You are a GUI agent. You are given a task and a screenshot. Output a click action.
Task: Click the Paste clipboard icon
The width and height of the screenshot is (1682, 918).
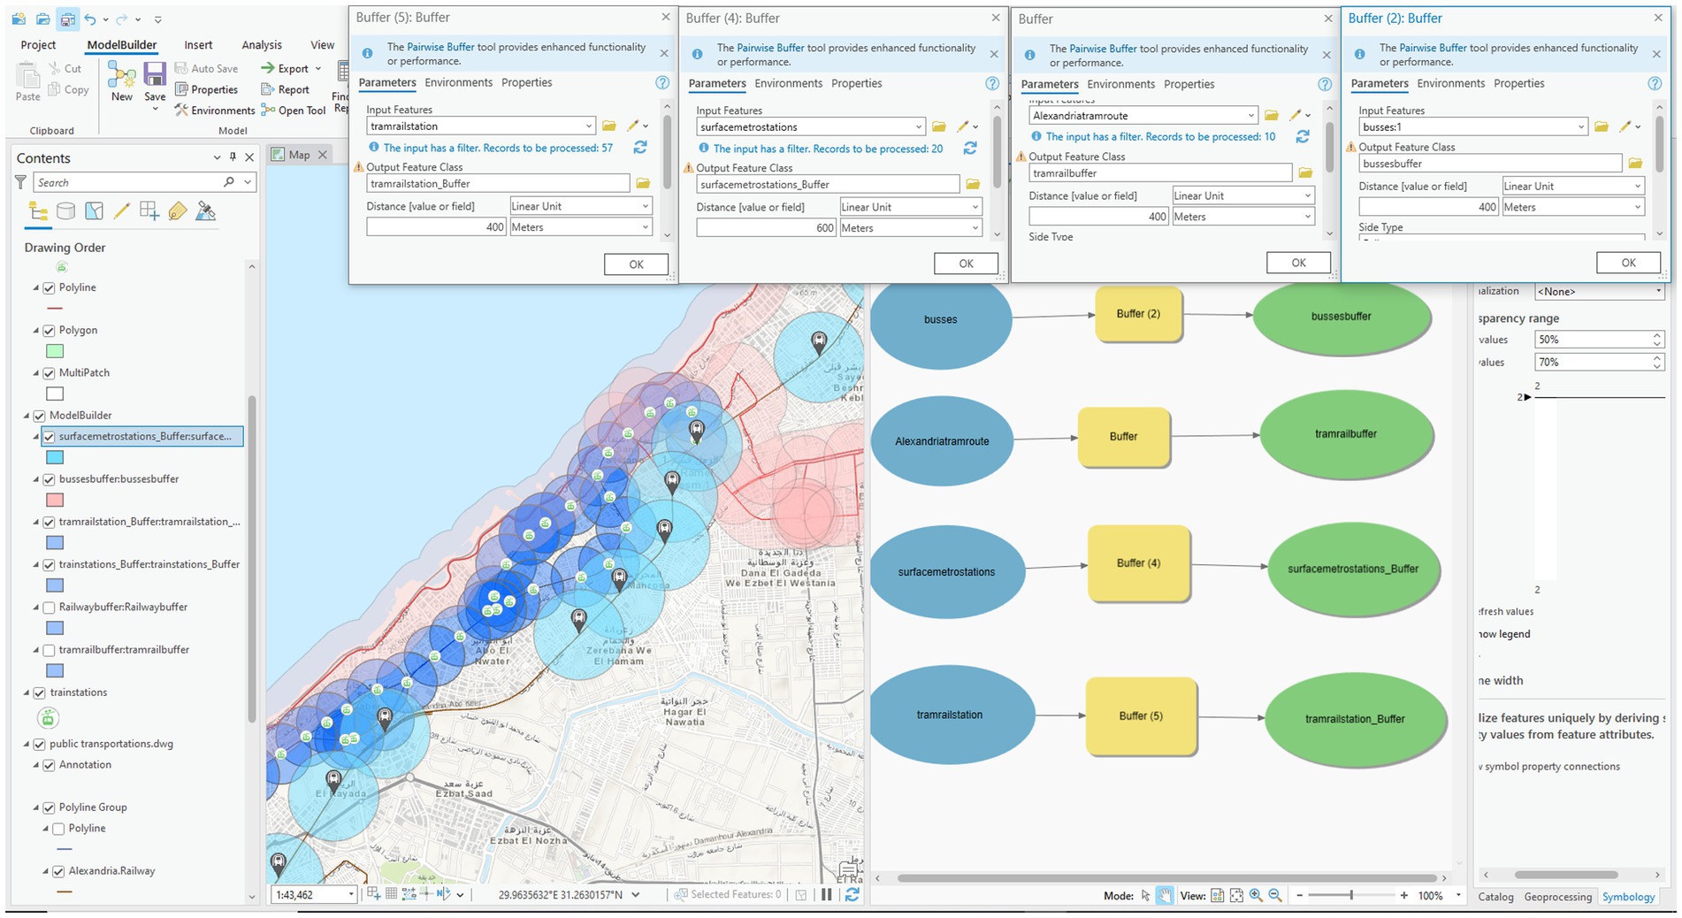[x=27, y=81]
